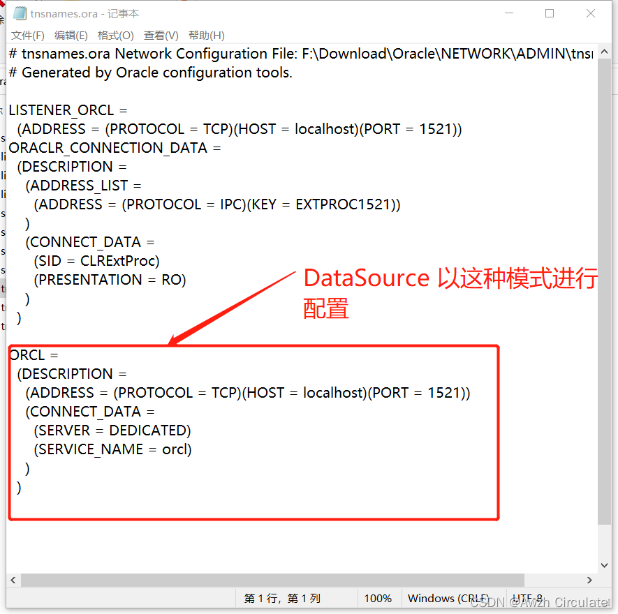Click the horizontal scrollbar's left arrow

[x=13, y=580]
